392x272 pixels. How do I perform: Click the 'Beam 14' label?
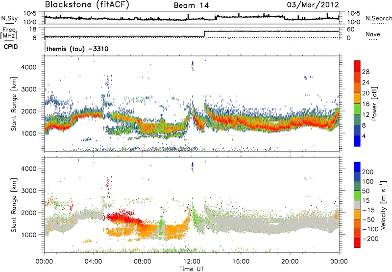[191, 5]
